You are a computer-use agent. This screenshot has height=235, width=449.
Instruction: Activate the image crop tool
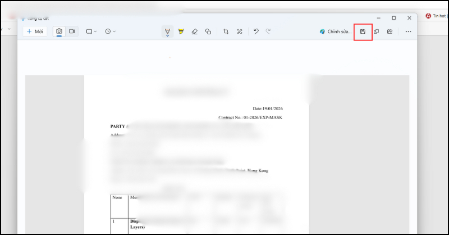(x=226, y=31)
